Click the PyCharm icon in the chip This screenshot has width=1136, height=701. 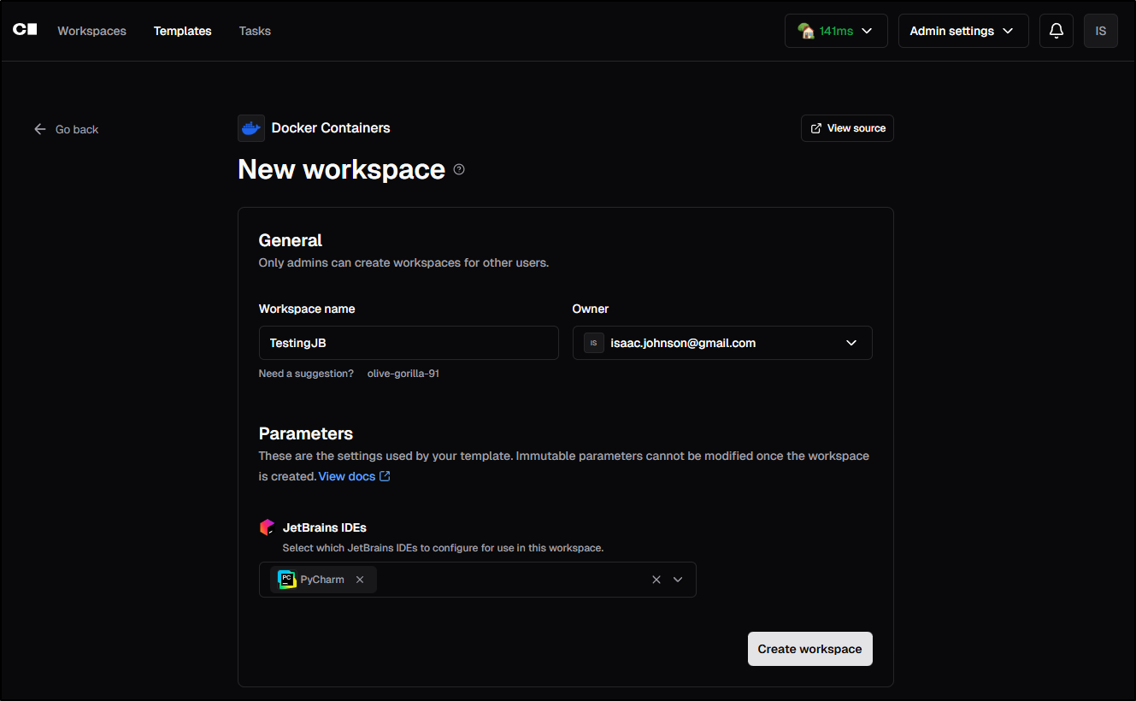pyautogui.click(x=287, y=580)
